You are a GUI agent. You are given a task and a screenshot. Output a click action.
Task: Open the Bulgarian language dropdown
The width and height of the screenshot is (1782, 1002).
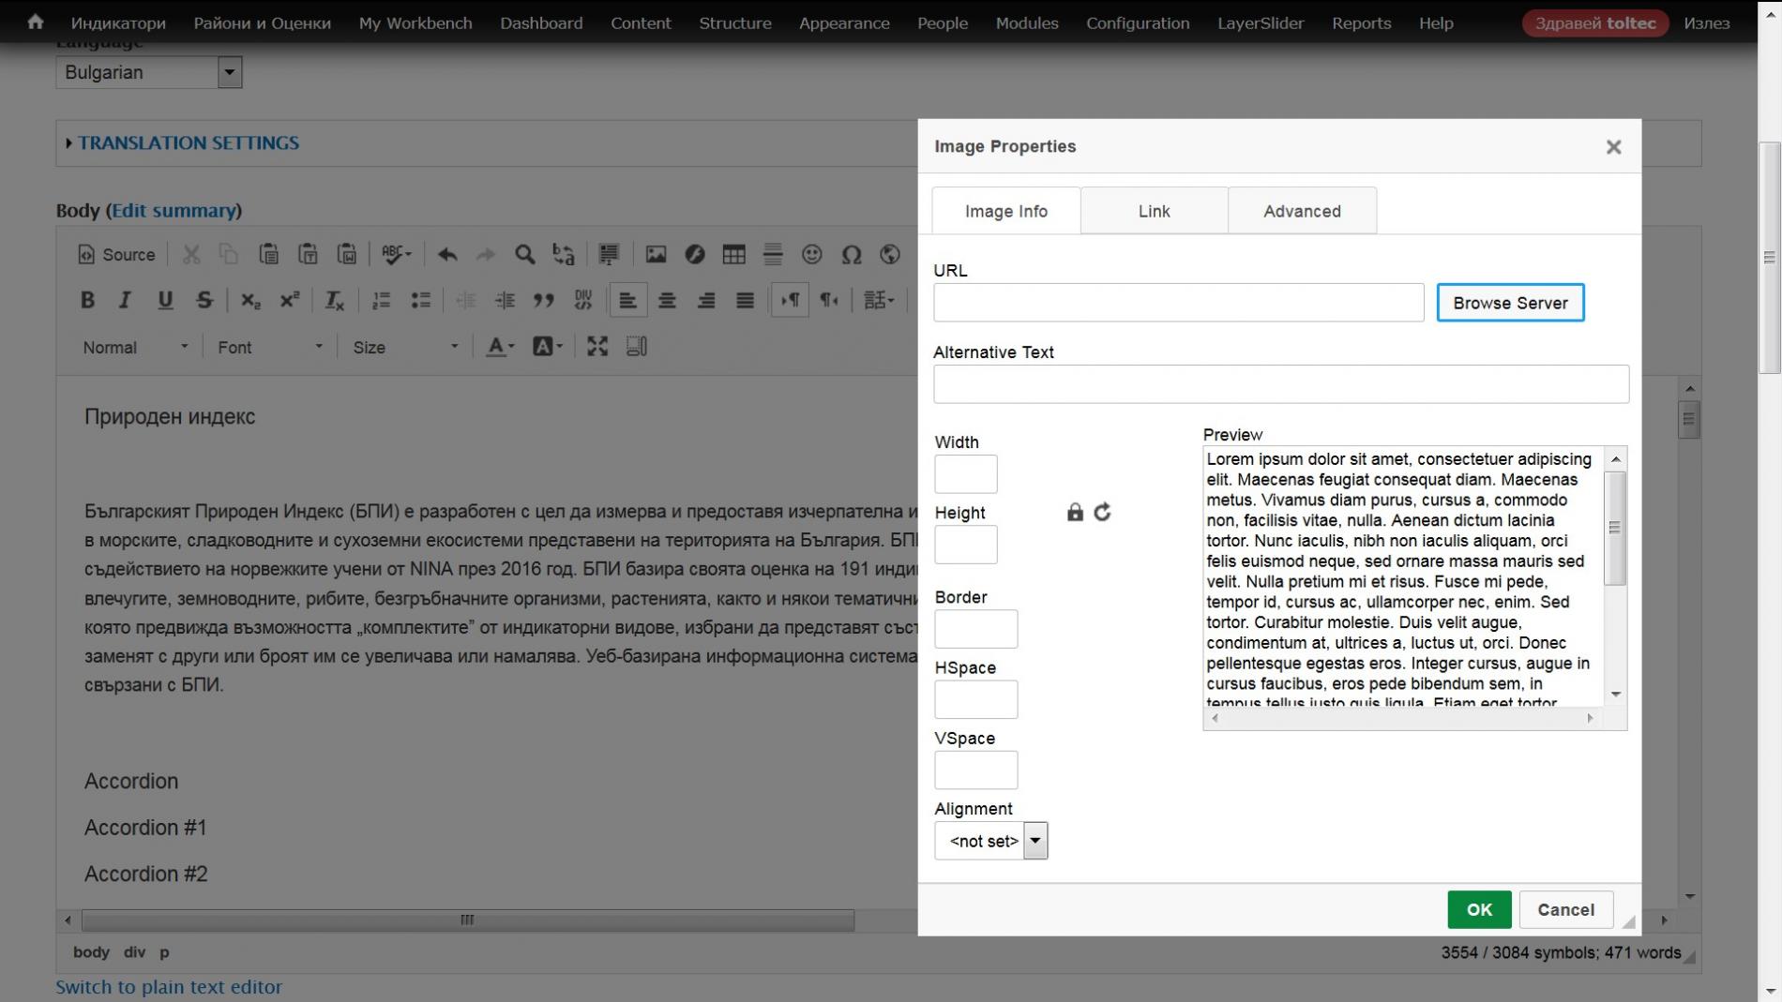(x=148, y=72)
